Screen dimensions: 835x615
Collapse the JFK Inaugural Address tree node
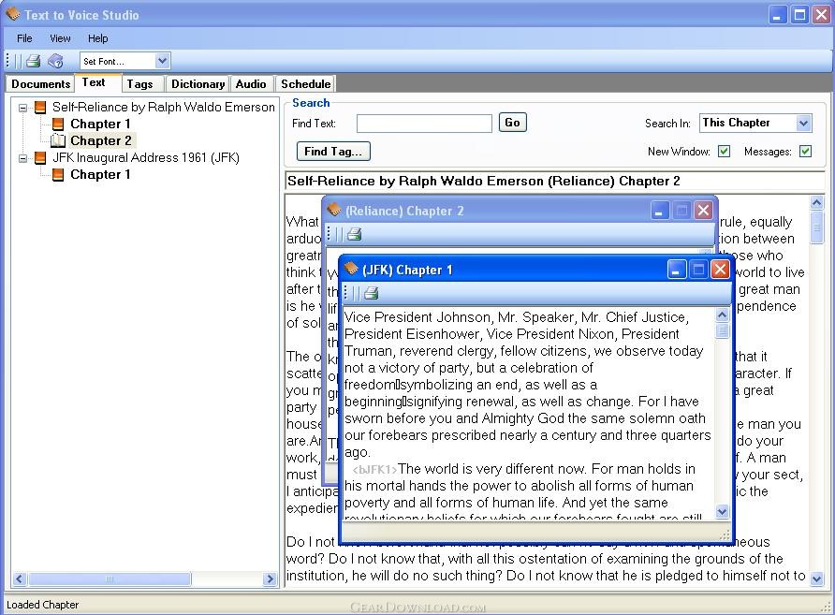pyautogui.click(x=22, y=158)
